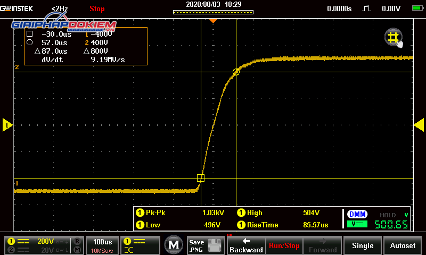The height and width of the screenshot is (255, 426).
Task: Tap the DMM reading 500.65
Action: coord(391,224)
